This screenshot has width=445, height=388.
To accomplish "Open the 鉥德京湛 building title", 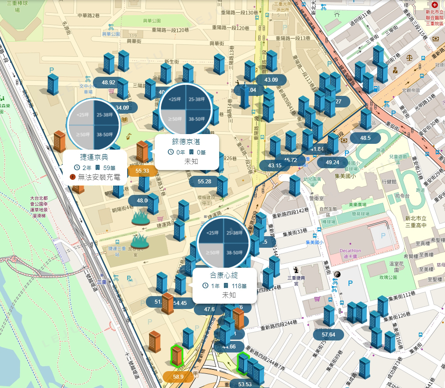I will point(186,142).
